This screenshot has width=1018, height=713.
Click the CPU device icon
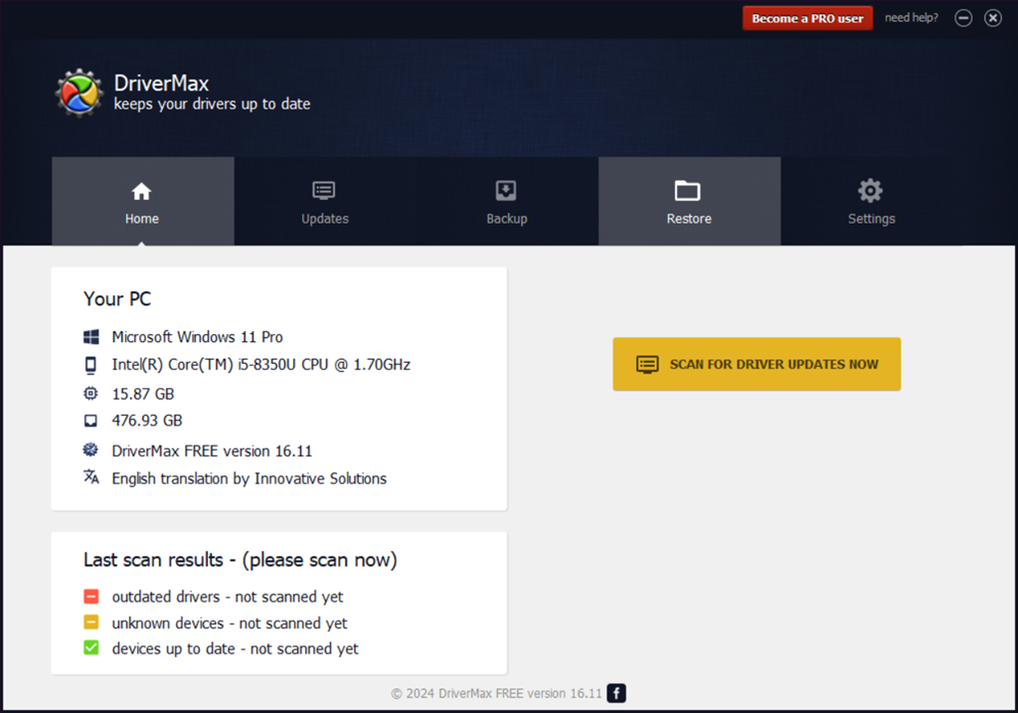point(90,365)
